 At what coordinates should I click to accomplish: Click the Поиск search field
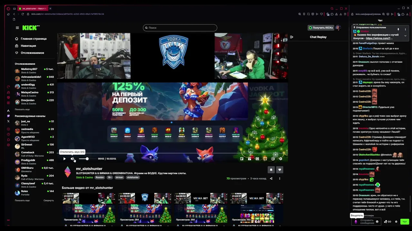[x=180, y=28]
